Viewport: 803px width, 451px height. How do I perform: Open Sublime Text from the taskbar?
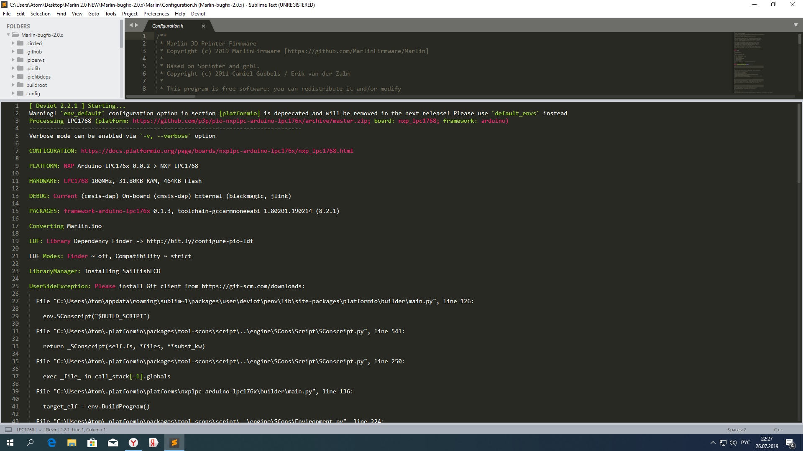174,443
